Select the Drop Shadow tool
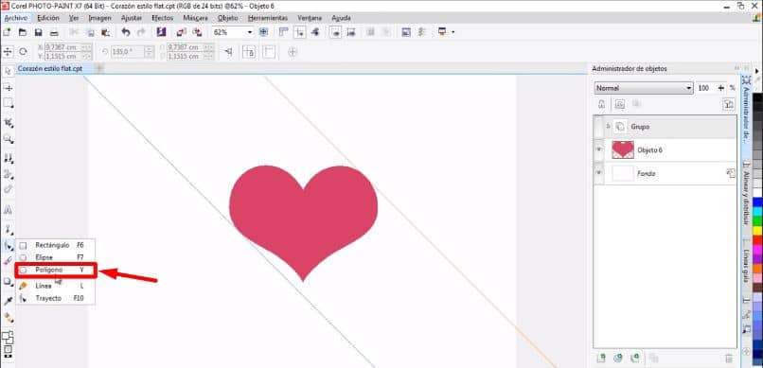The width and height of the screenshot is (763, 368). [8, 282]
